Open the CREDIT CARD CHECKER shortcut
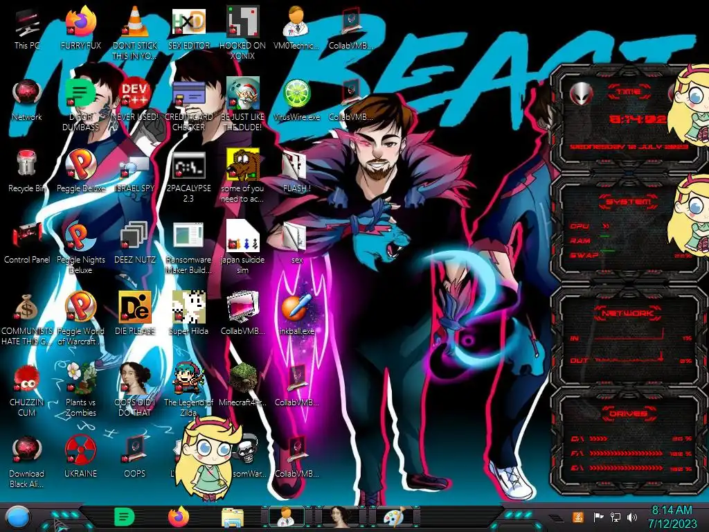This screenshot has height=532, width=709. [x=188, y=105]
